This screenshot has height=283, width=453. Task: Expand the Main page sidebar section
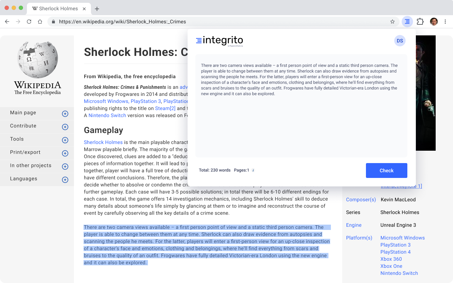65,114
